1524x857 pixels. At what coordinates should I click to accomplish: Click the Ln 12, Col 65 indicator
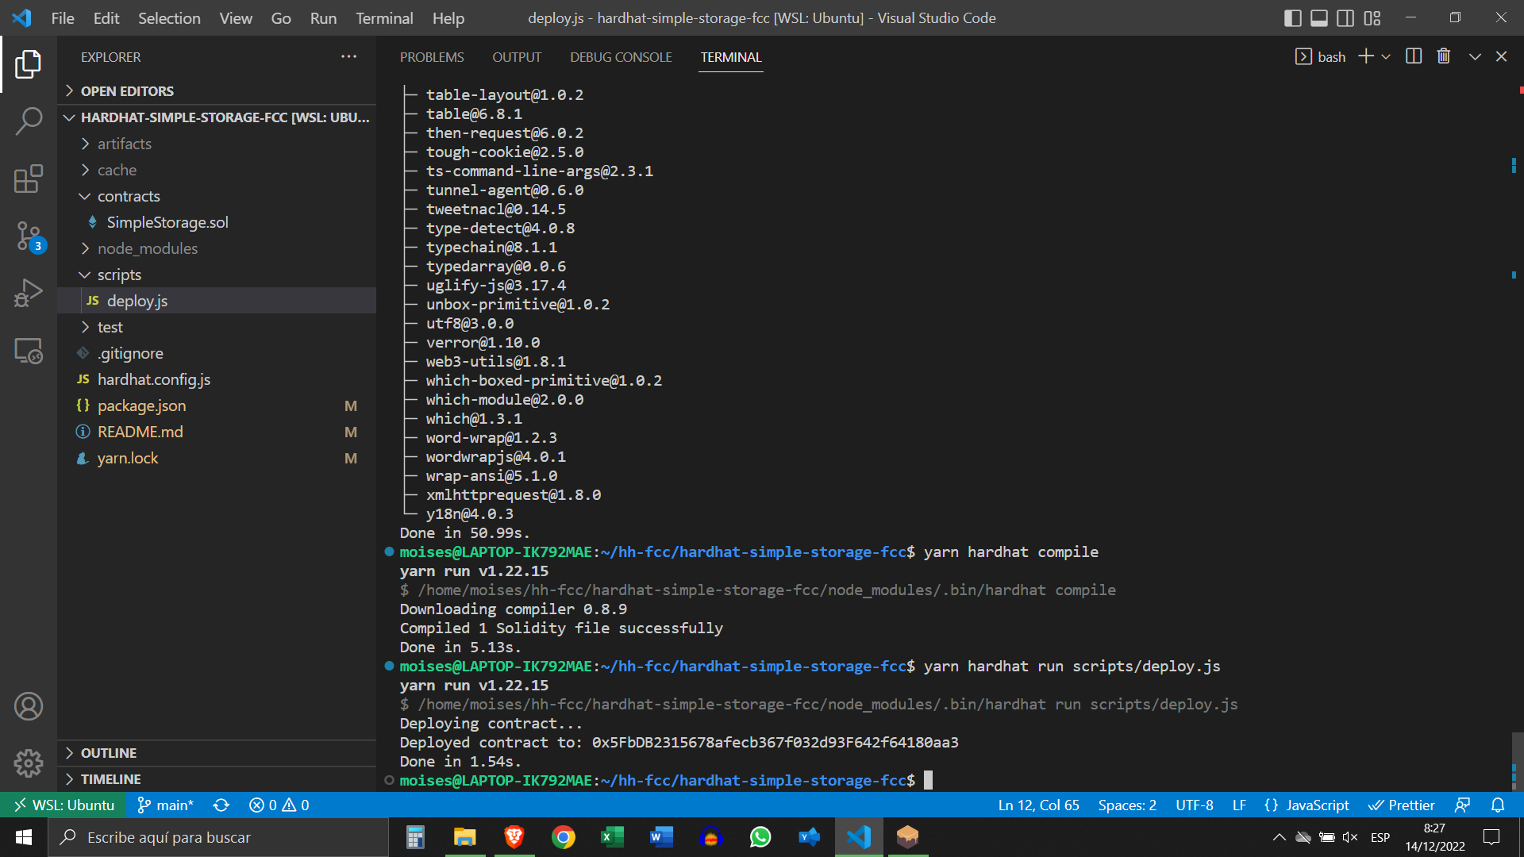(1038, 805)
